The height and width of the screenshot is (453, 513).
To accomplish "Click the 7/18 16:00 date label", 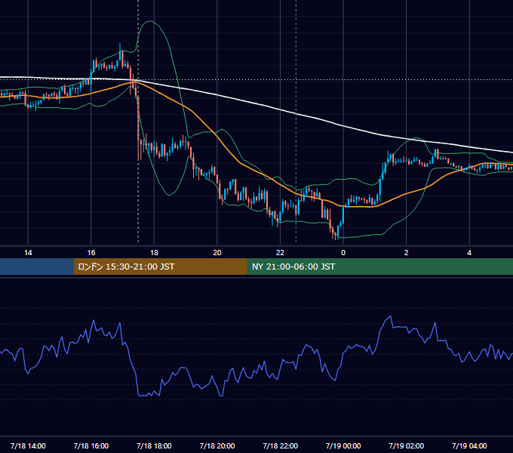I will (91, 445).
